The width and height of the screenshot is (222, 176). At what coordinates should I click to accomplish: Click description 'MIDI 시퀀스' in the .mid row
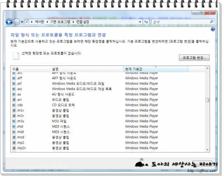point(61,127)
